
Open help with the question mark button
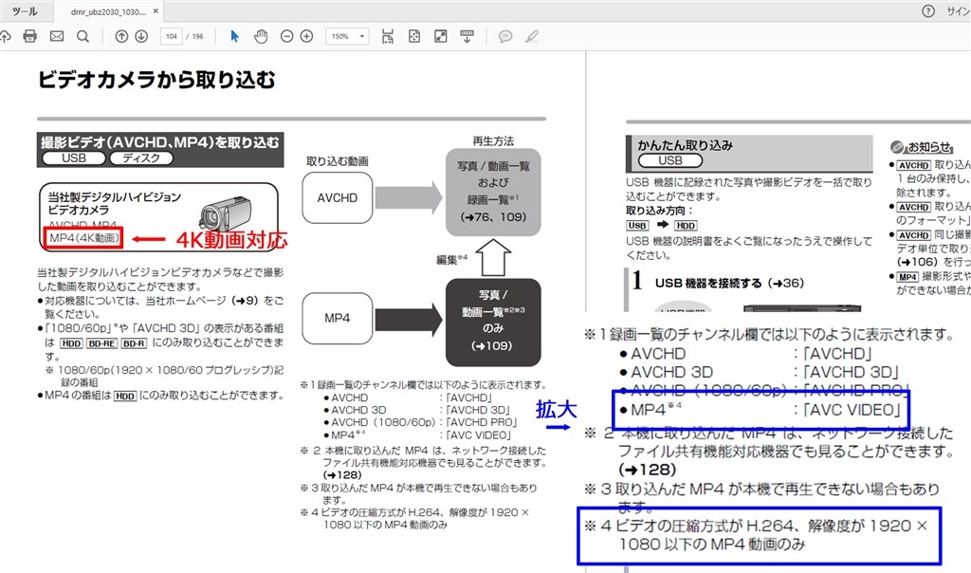point(926,11)
